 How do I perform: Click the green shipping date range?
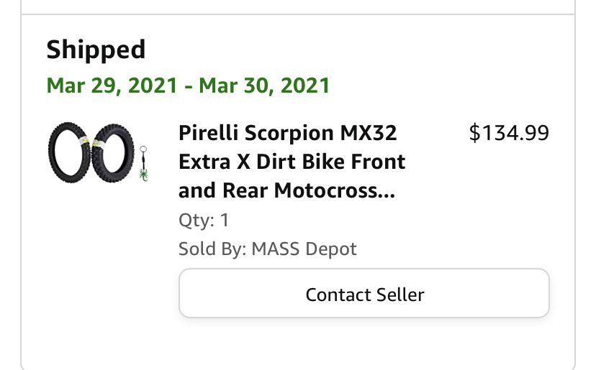coord(188,85)
